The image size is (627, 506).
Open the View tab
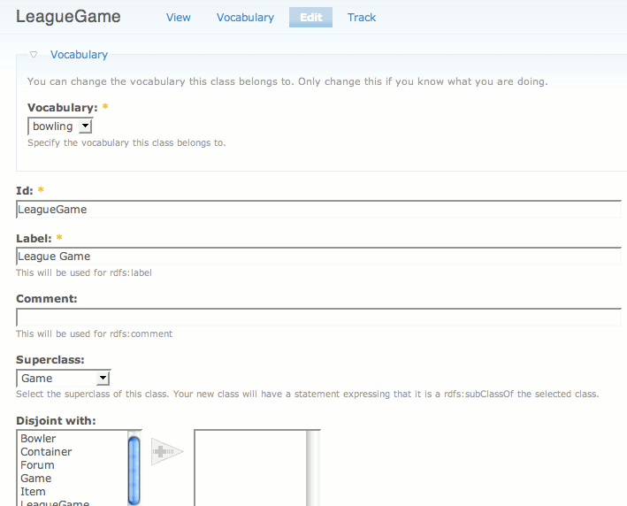179,18
